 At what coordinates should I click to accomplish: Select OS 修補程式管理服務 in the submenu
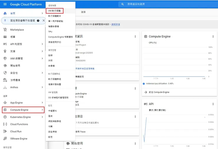[x=60, y=97]
